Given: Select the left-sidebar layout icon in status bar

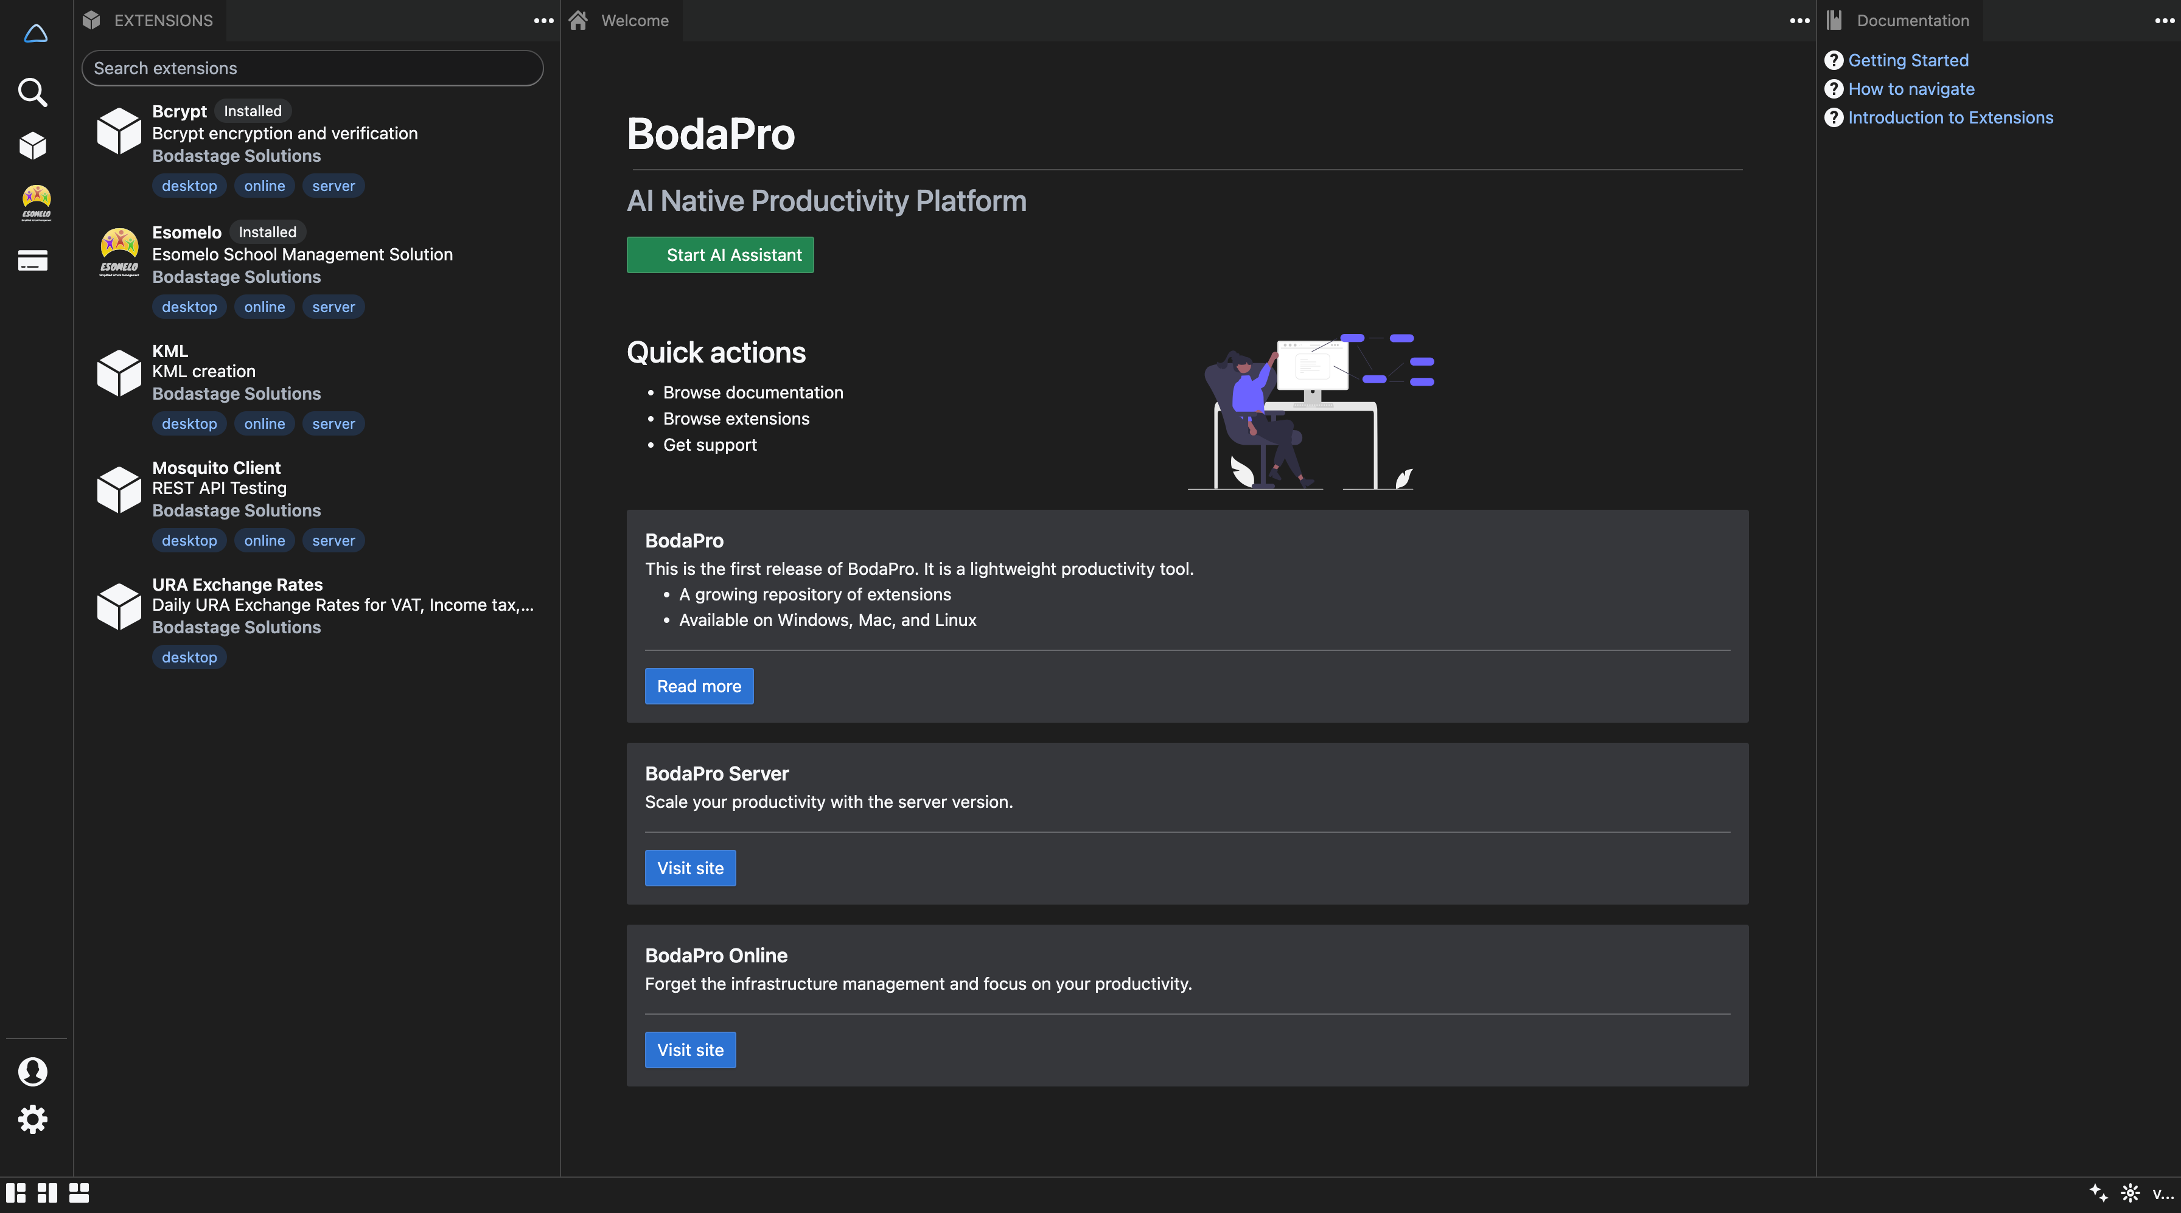Looking at the screenshot, I should 16,1193.
